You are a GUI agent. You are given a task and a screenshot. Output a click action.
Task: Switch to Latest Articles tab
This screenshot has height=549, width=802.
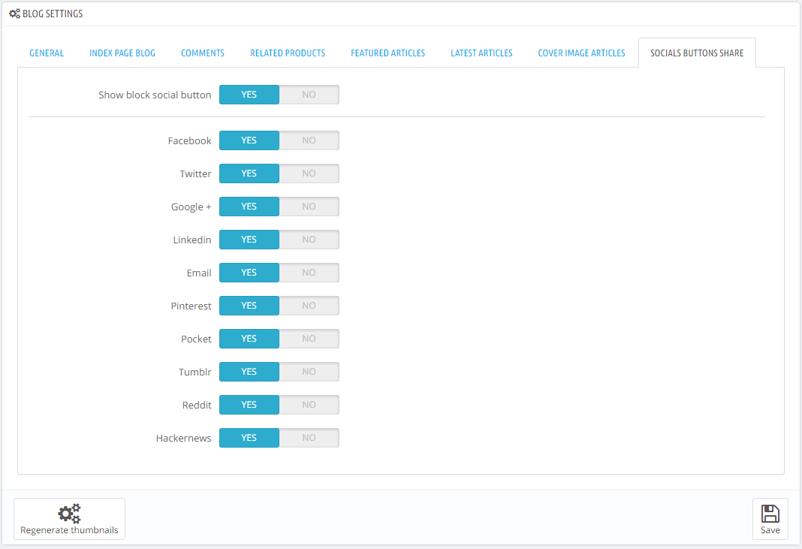pos(481,53)
